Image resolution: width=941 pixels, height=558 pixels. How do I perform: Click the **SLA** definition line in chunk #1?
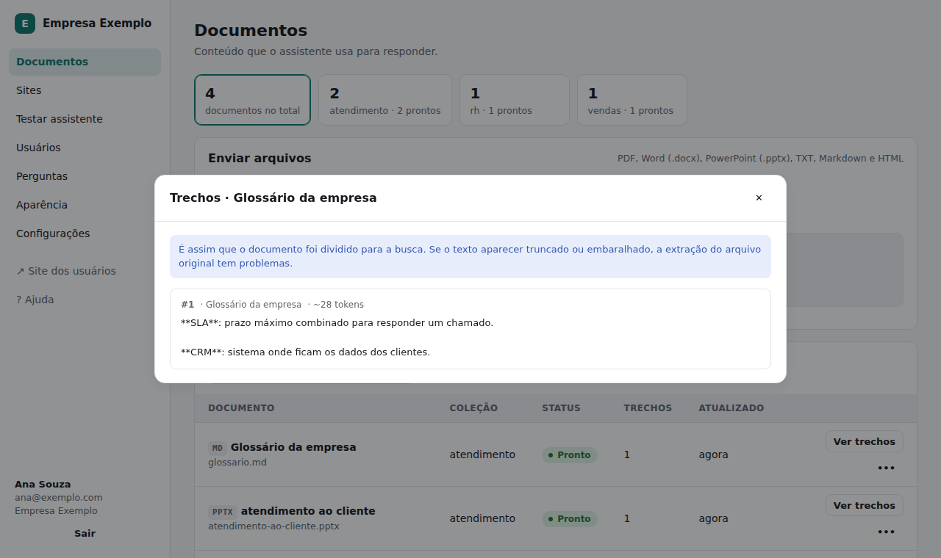[337, 322]
